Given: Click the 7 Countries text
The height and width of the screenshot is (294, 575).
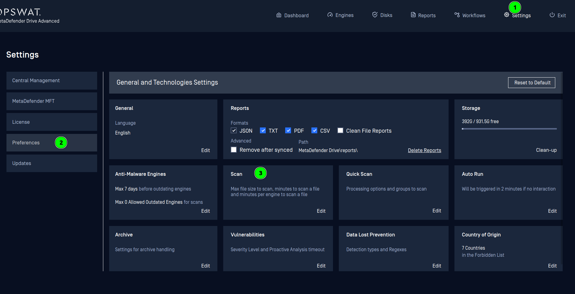Looking at the screenshot, I should coord(473,248).
